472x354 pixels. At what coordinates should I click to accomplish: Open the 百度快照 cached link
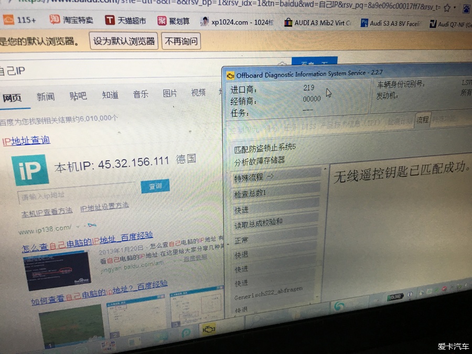point(196,258)
